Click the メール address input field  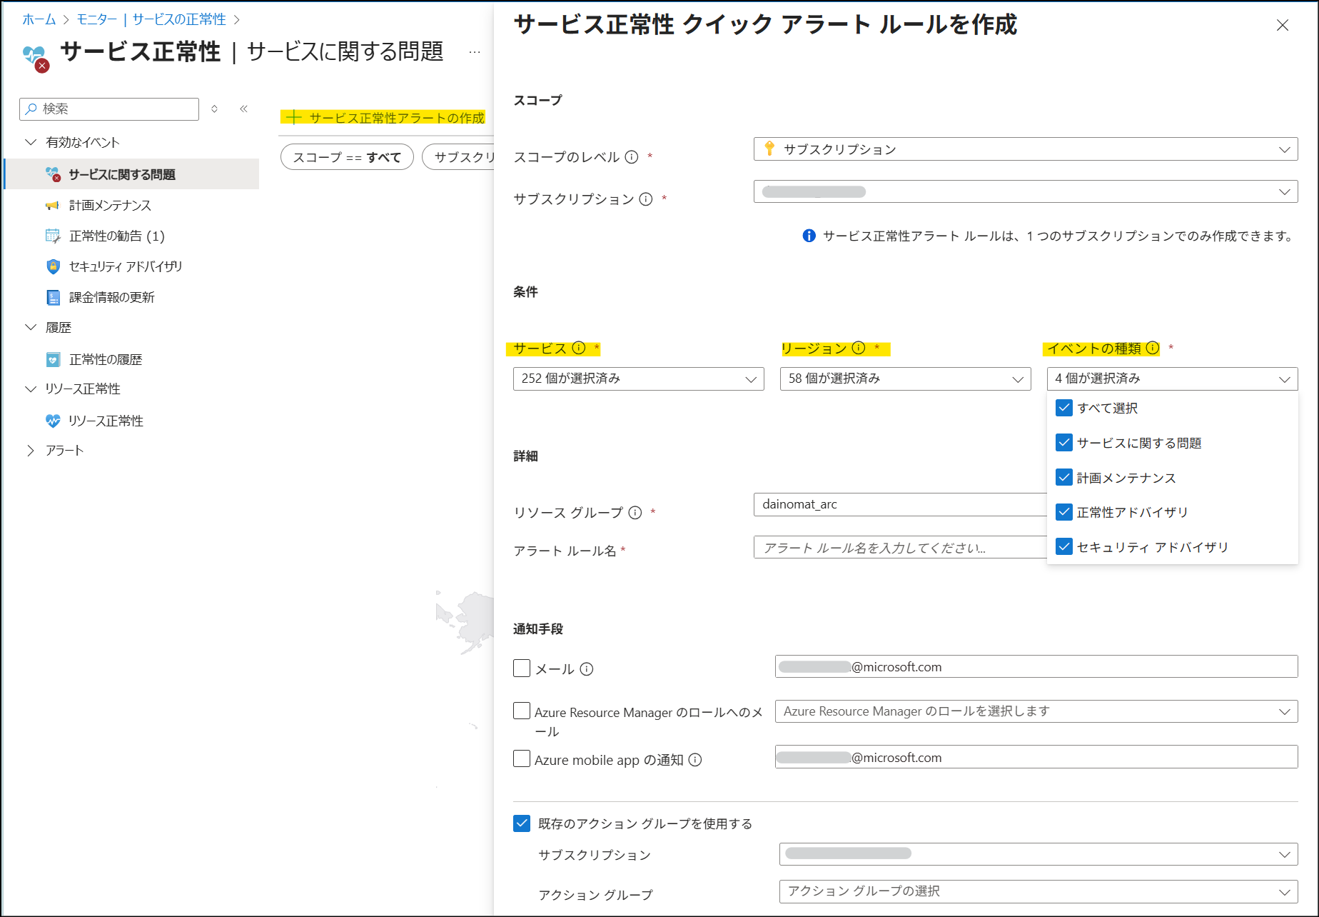click(x=1036, y=667)
